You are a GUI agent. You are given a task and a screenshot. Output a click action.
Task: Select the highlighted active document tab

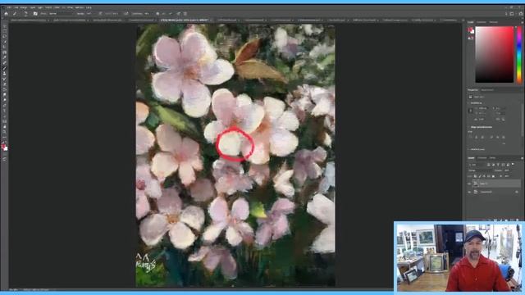pos(185,20)
